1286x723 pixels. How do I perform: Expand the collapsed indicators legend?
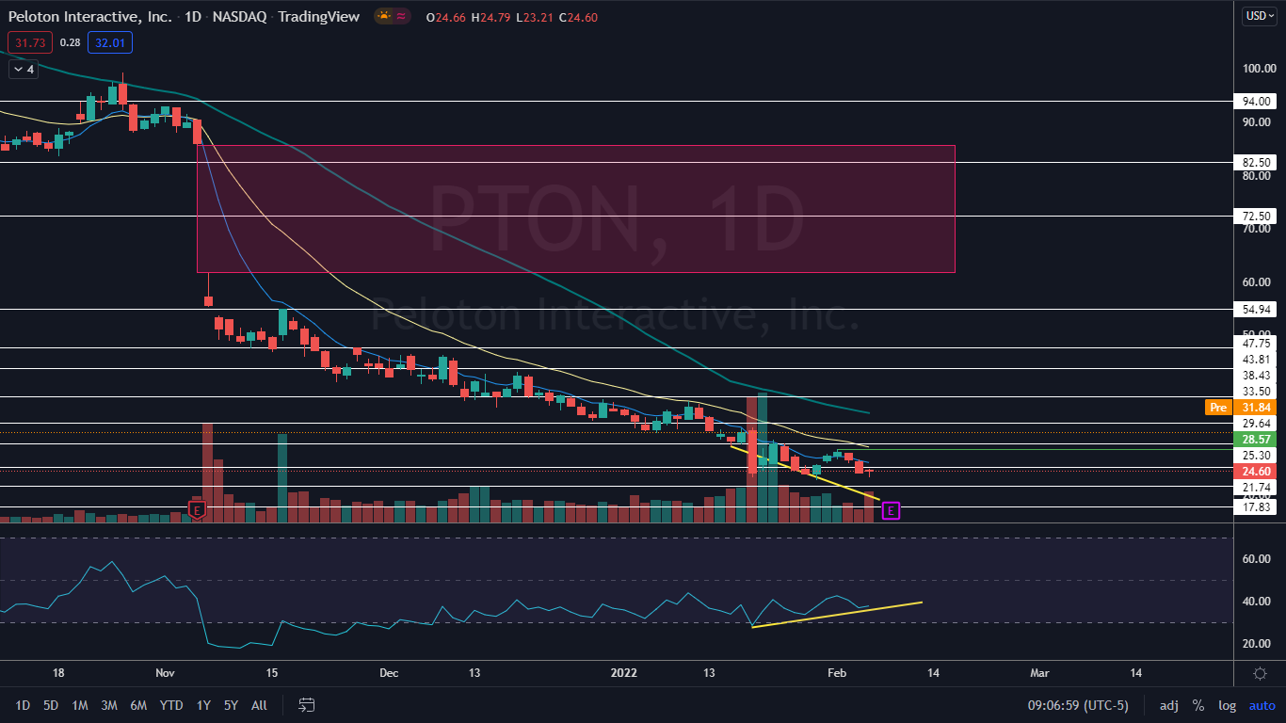click(x=24, y=69)
